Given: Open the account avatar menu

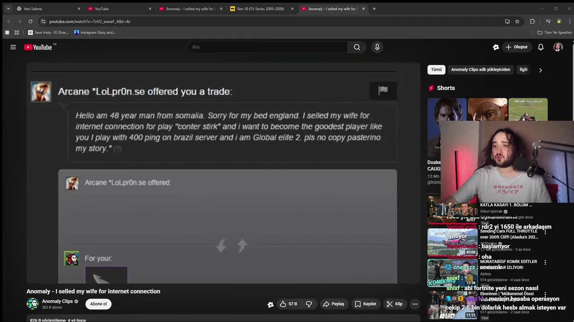Looking at the screenshot, I should [558, 47].
